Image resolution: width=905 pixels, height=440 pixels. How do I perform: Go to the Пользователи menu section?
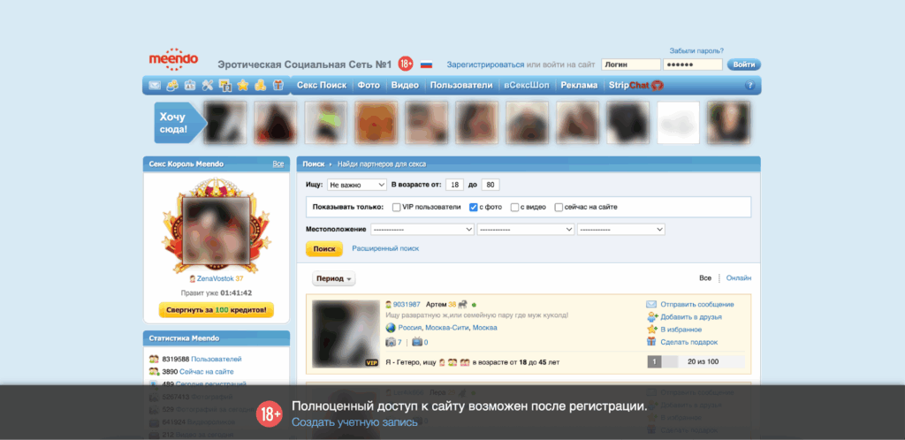coord(460,86)
